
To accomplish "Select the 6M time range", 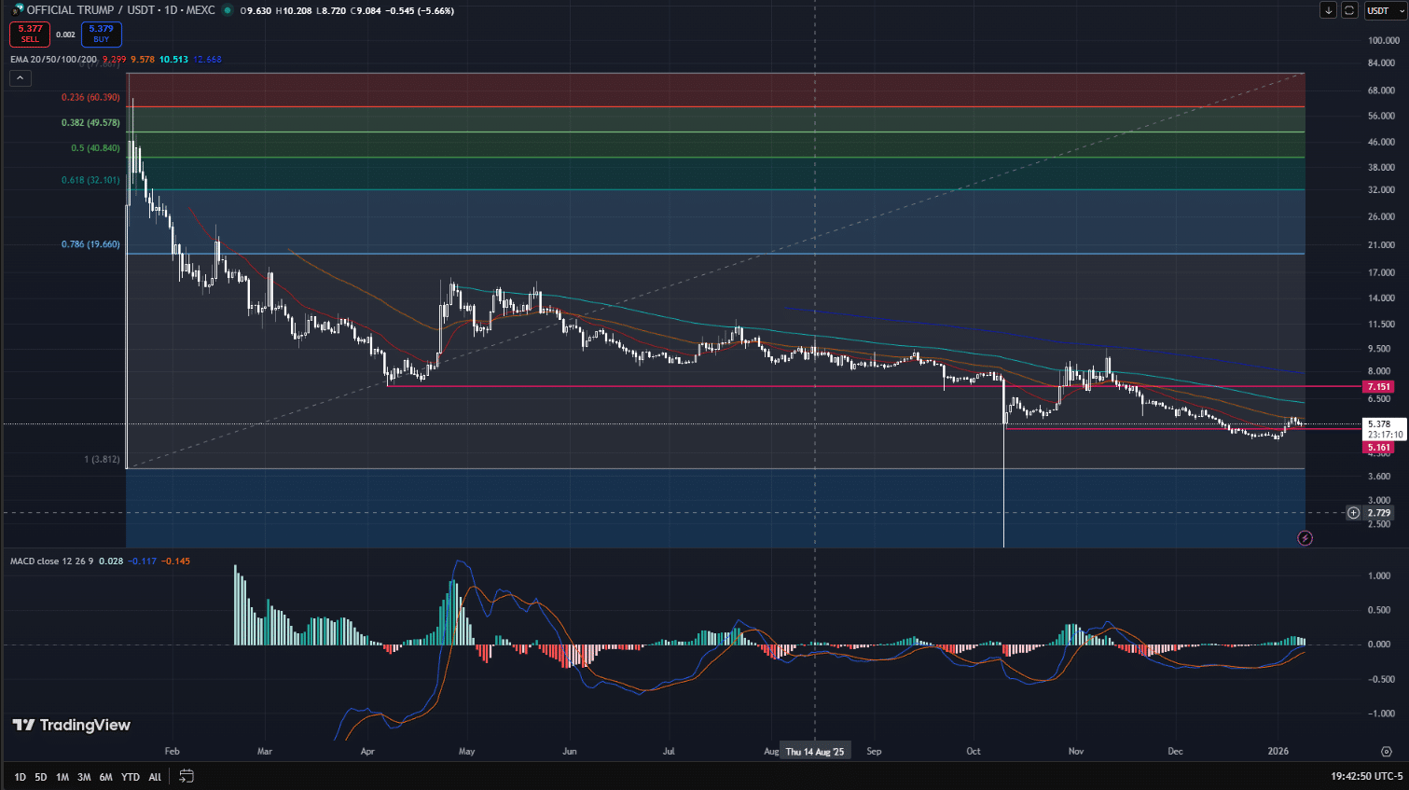I will pos(105,777).
